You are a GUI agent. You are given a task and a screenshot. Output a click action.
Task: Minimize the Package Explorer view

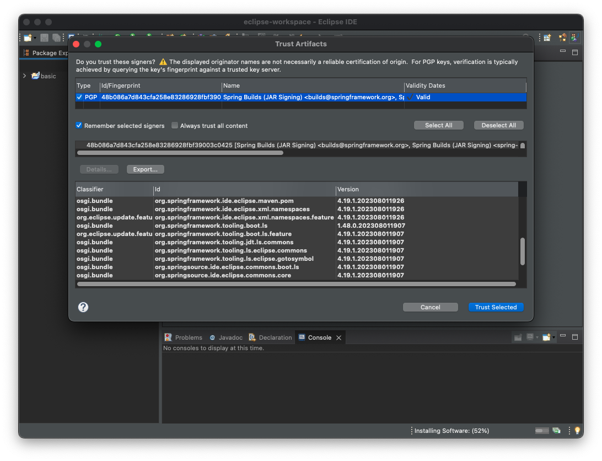pos(563,51)
